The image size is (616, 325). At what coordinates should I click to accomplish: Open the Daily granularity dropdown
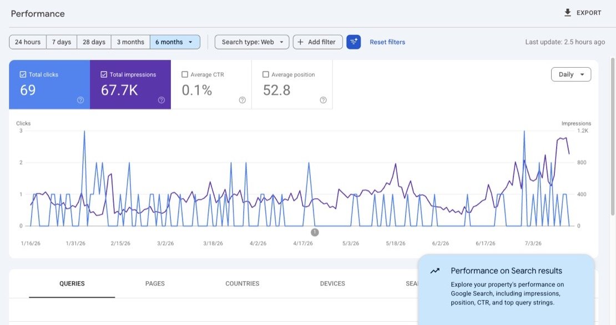(571, 74)
